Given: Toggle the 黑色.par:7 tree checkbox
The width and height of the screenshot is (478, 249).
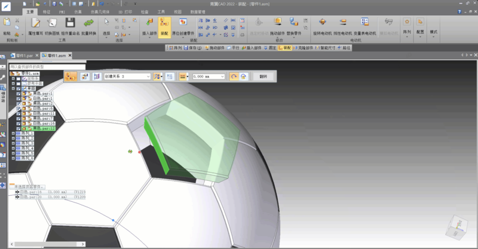Looking at the screenshot, I should click(x=19, y=118).
